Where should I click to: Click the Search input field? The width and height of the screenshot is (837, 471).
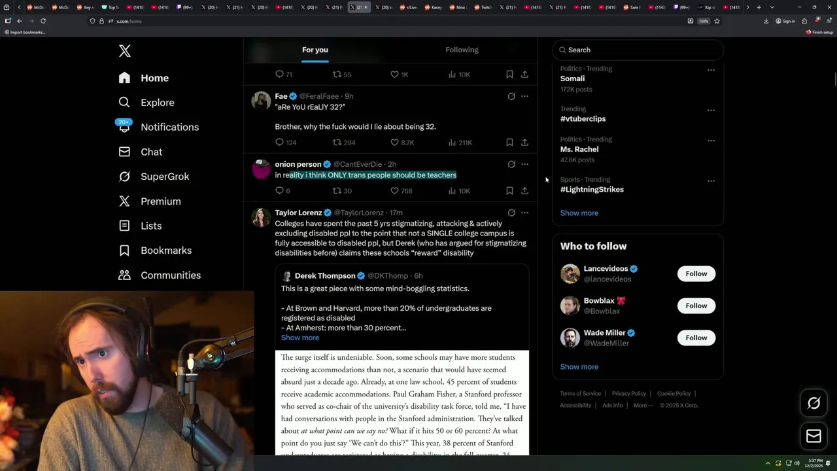tap(638, 50)
